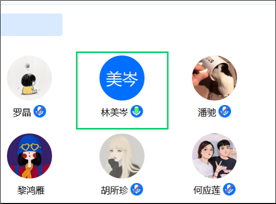
Task: Open 胡所珍's blonde girl avatar
Action: pos(122,156)
